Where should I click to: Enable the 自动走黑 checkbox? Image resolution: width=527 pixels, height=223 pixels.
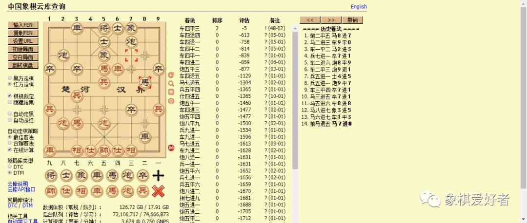point(10,113)
